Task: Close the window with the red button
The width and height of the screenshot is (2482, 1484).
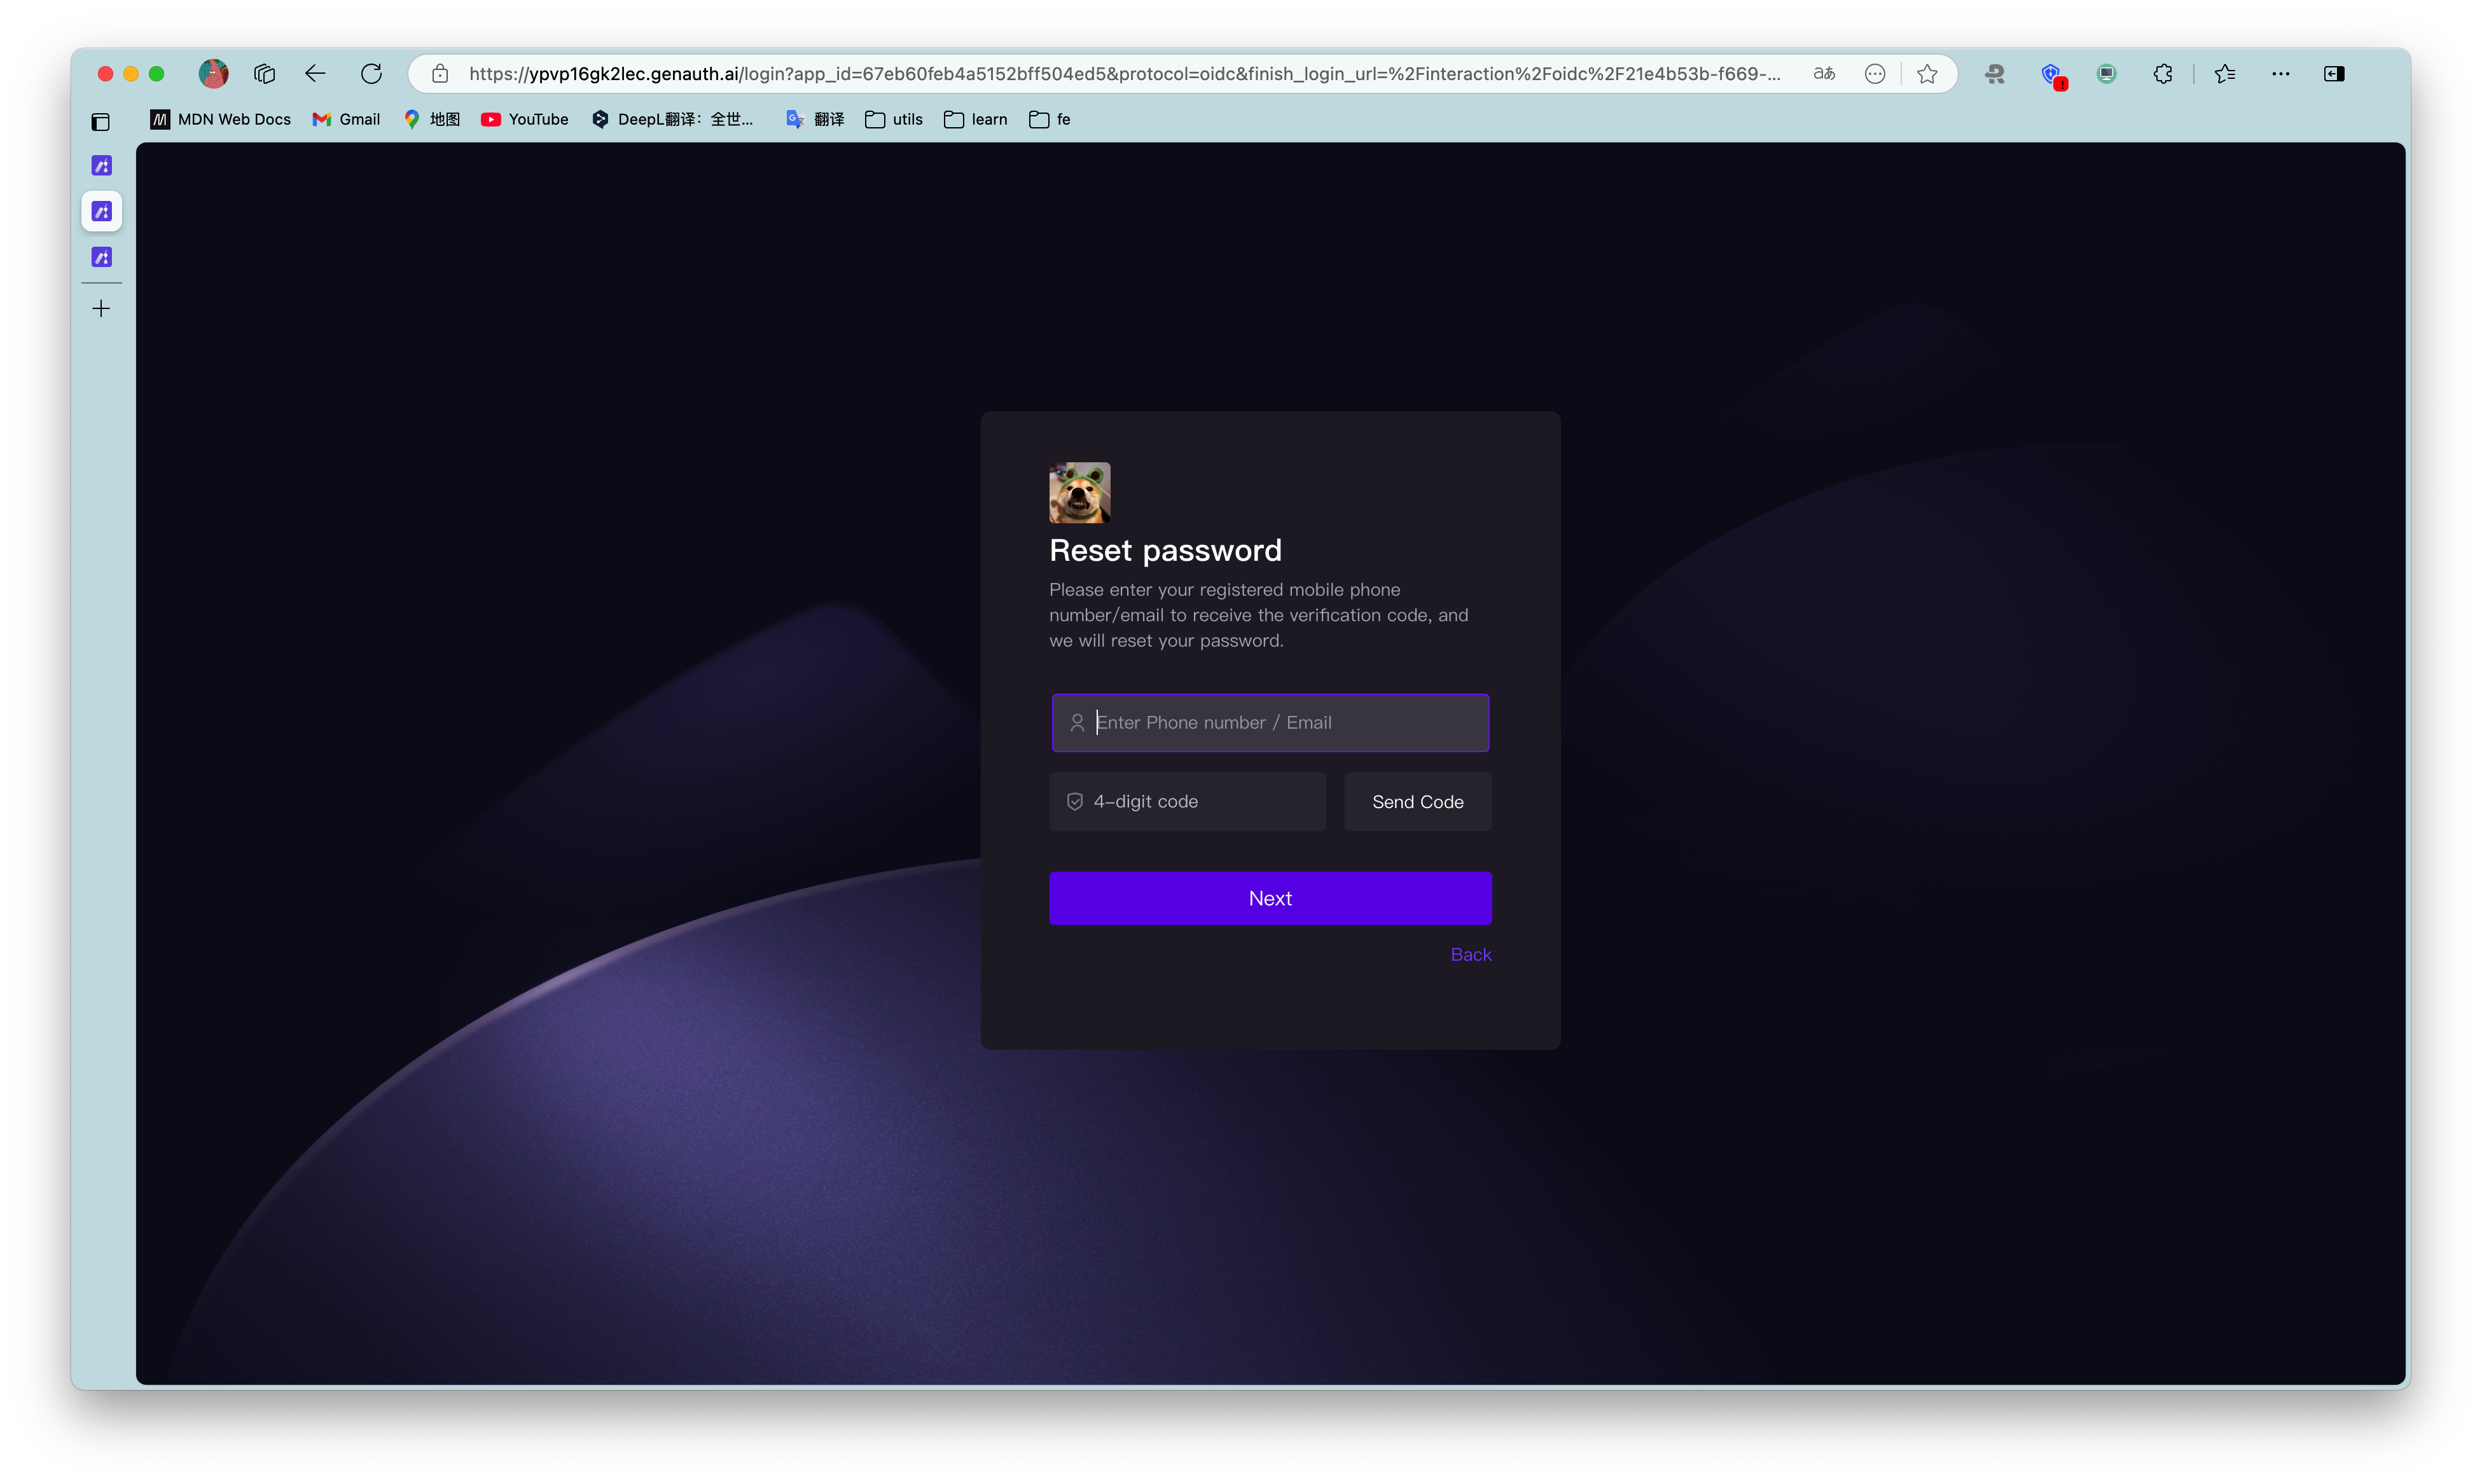Action: point(105,74)
